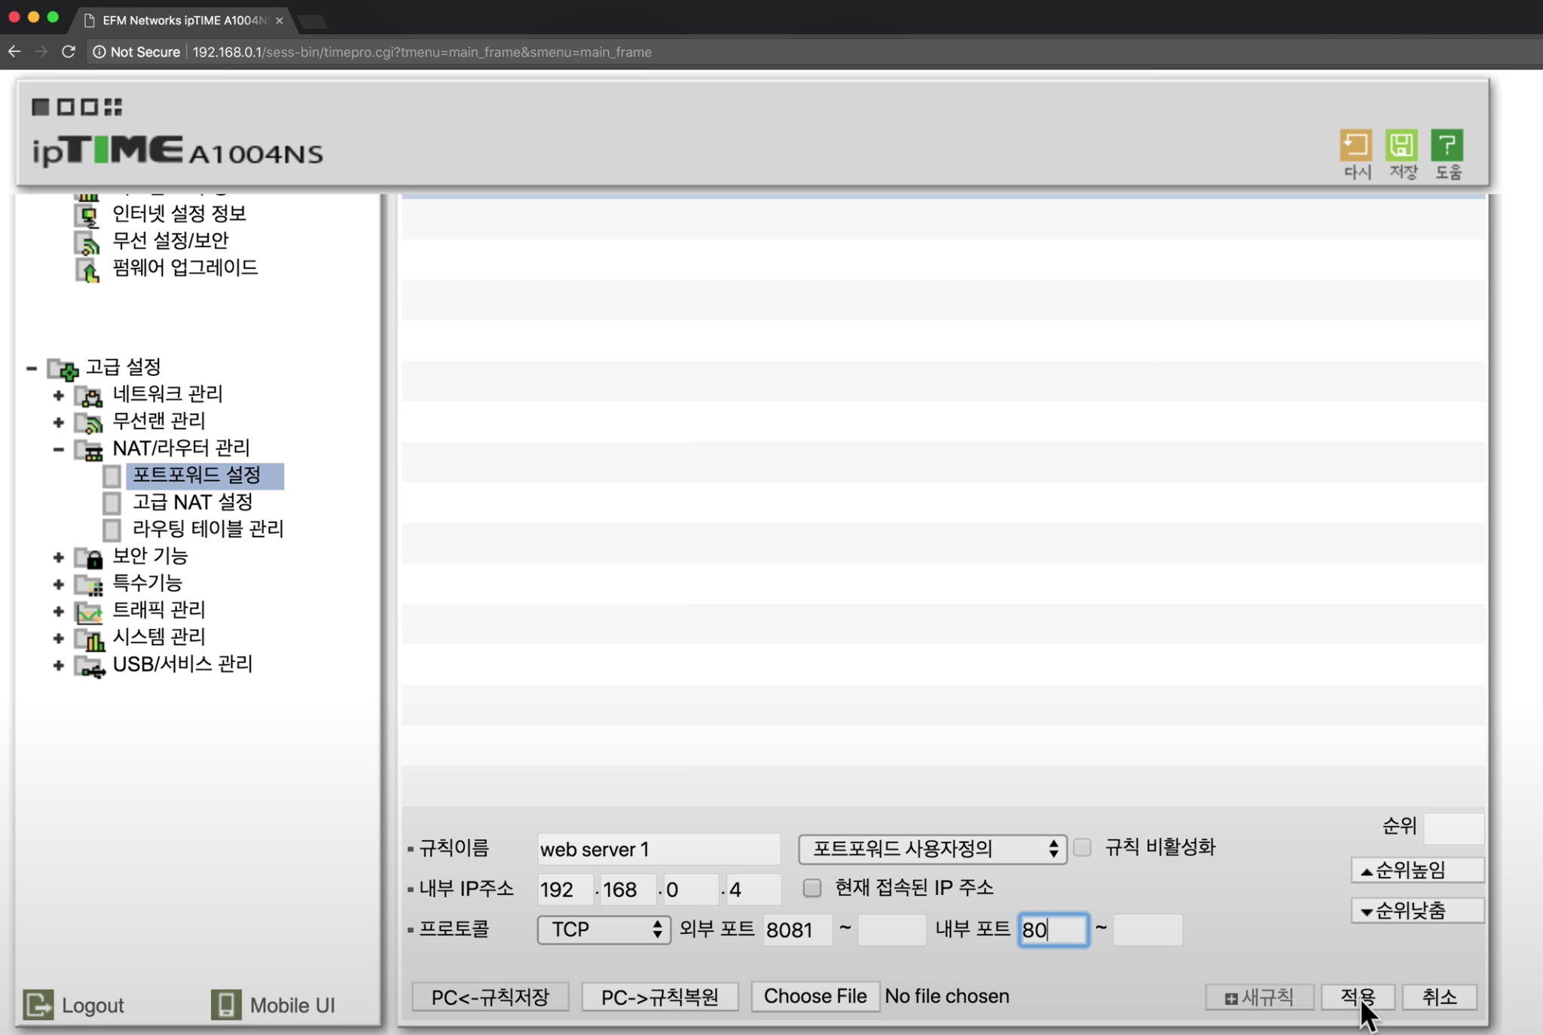The height and width of the screenshot is (1035, 1543).
Task: Open 포트포워드 사용자정의 dropdown
Action: coord(932,849)
